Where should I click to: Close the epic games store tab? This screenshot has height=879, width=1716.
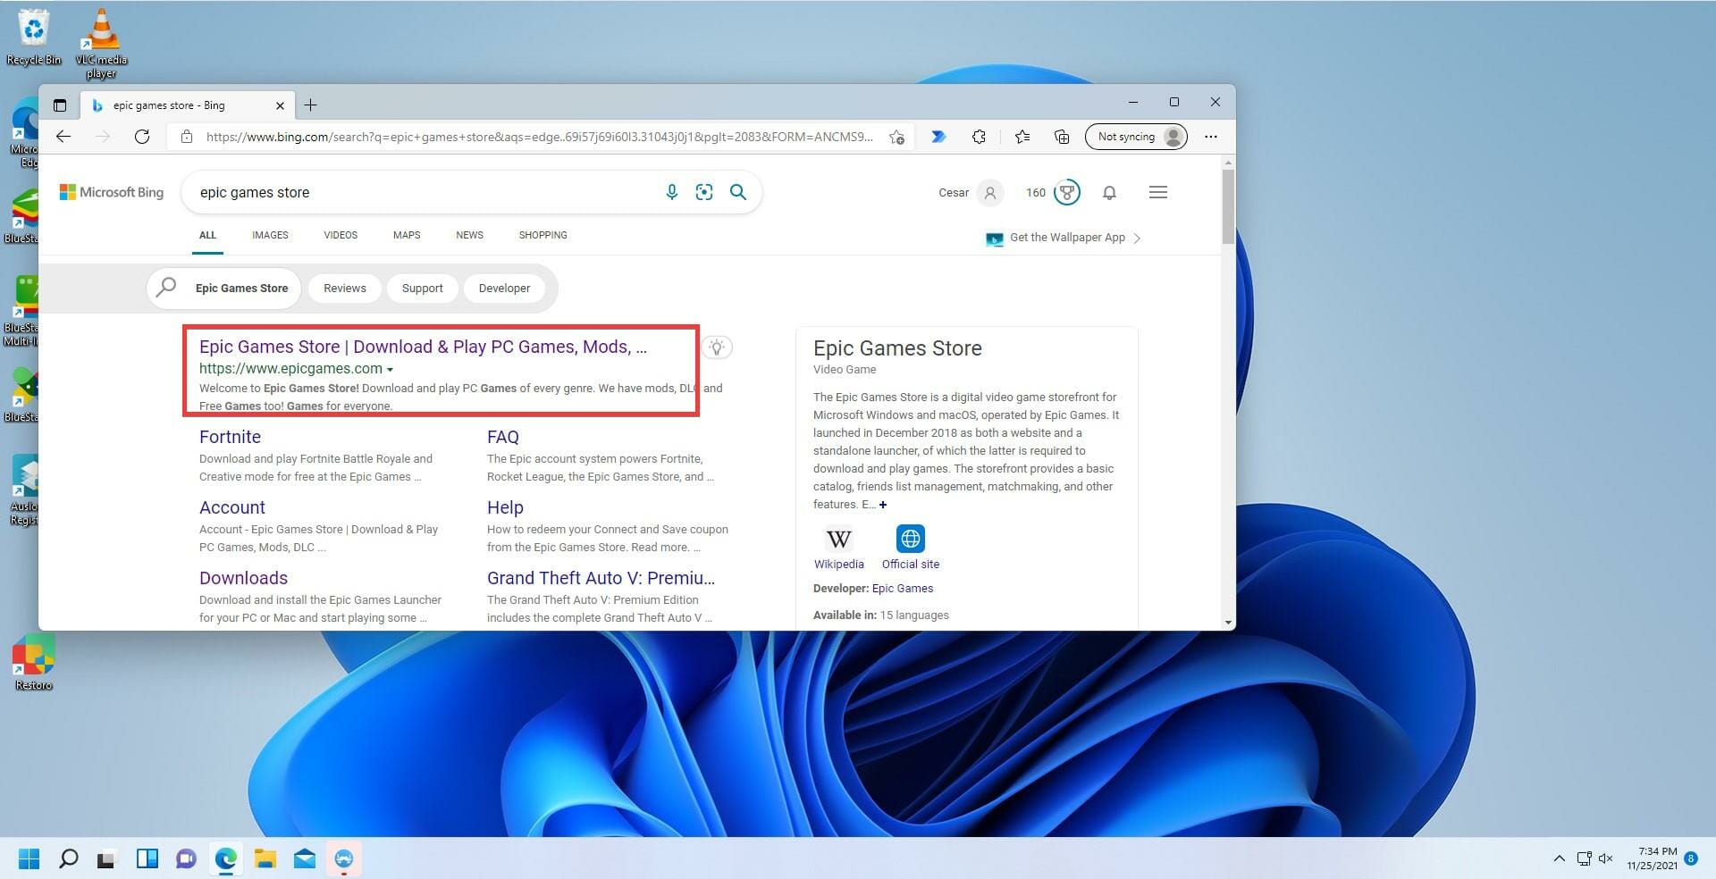pos(280,105)
